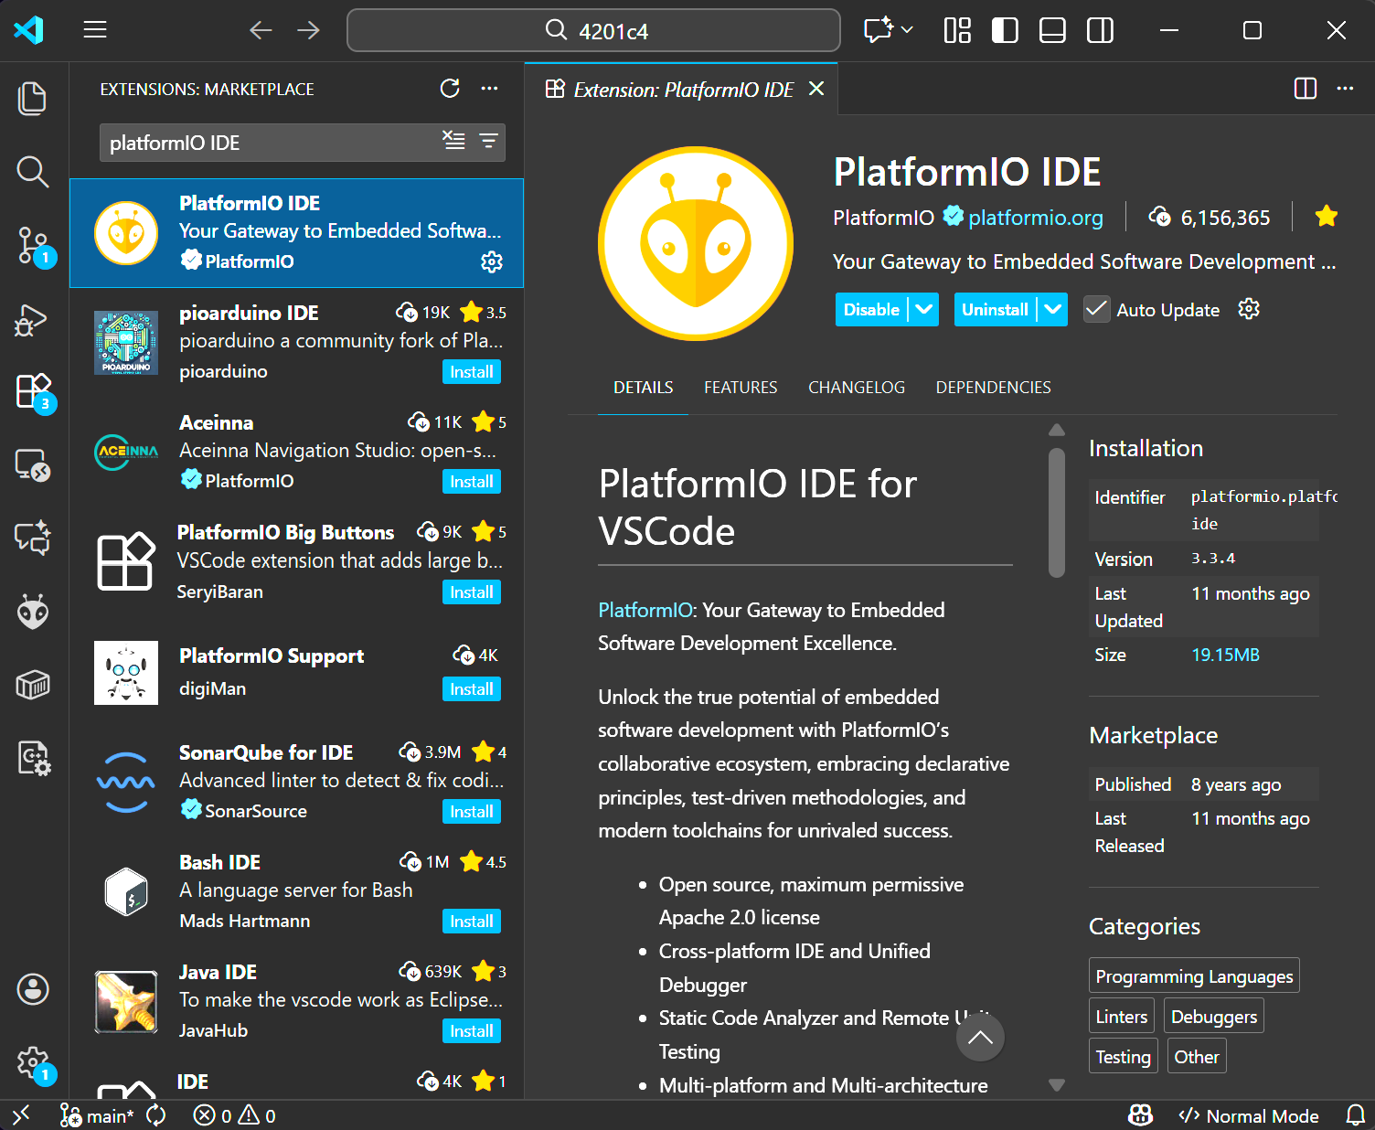Open the Search view in activity bar
The width and height of the screenshot is (1375, 1130).
coord(33,172)
